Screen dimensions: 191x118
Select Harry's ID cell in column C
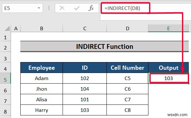pyautogui.click(x=85, y=110)
